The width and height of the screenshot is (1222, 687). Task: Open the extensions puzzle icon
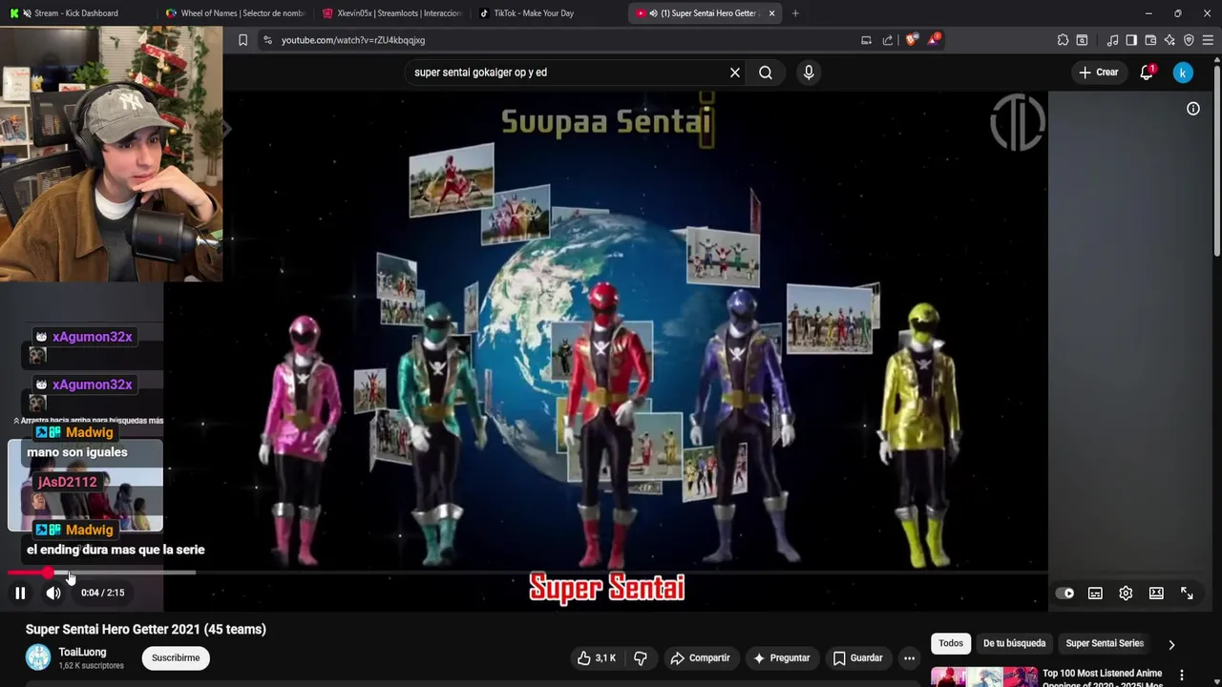click(x=1063, y=40)
